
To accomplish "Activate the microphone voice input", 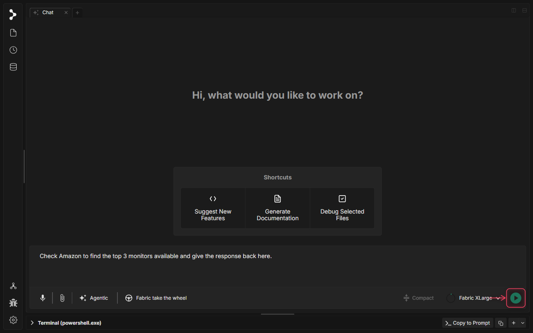I will (x=42, y=298).
